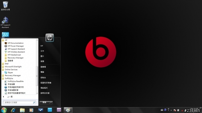Open 圖片 Pictures in Start menu

pos(42,56)
